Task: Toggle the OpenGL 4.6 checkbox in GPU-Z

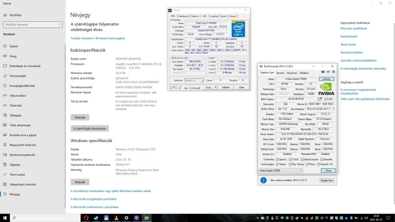Action: click(318, 164)
